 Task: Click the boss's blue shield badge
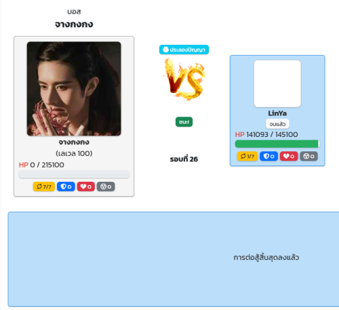point(66,187)
